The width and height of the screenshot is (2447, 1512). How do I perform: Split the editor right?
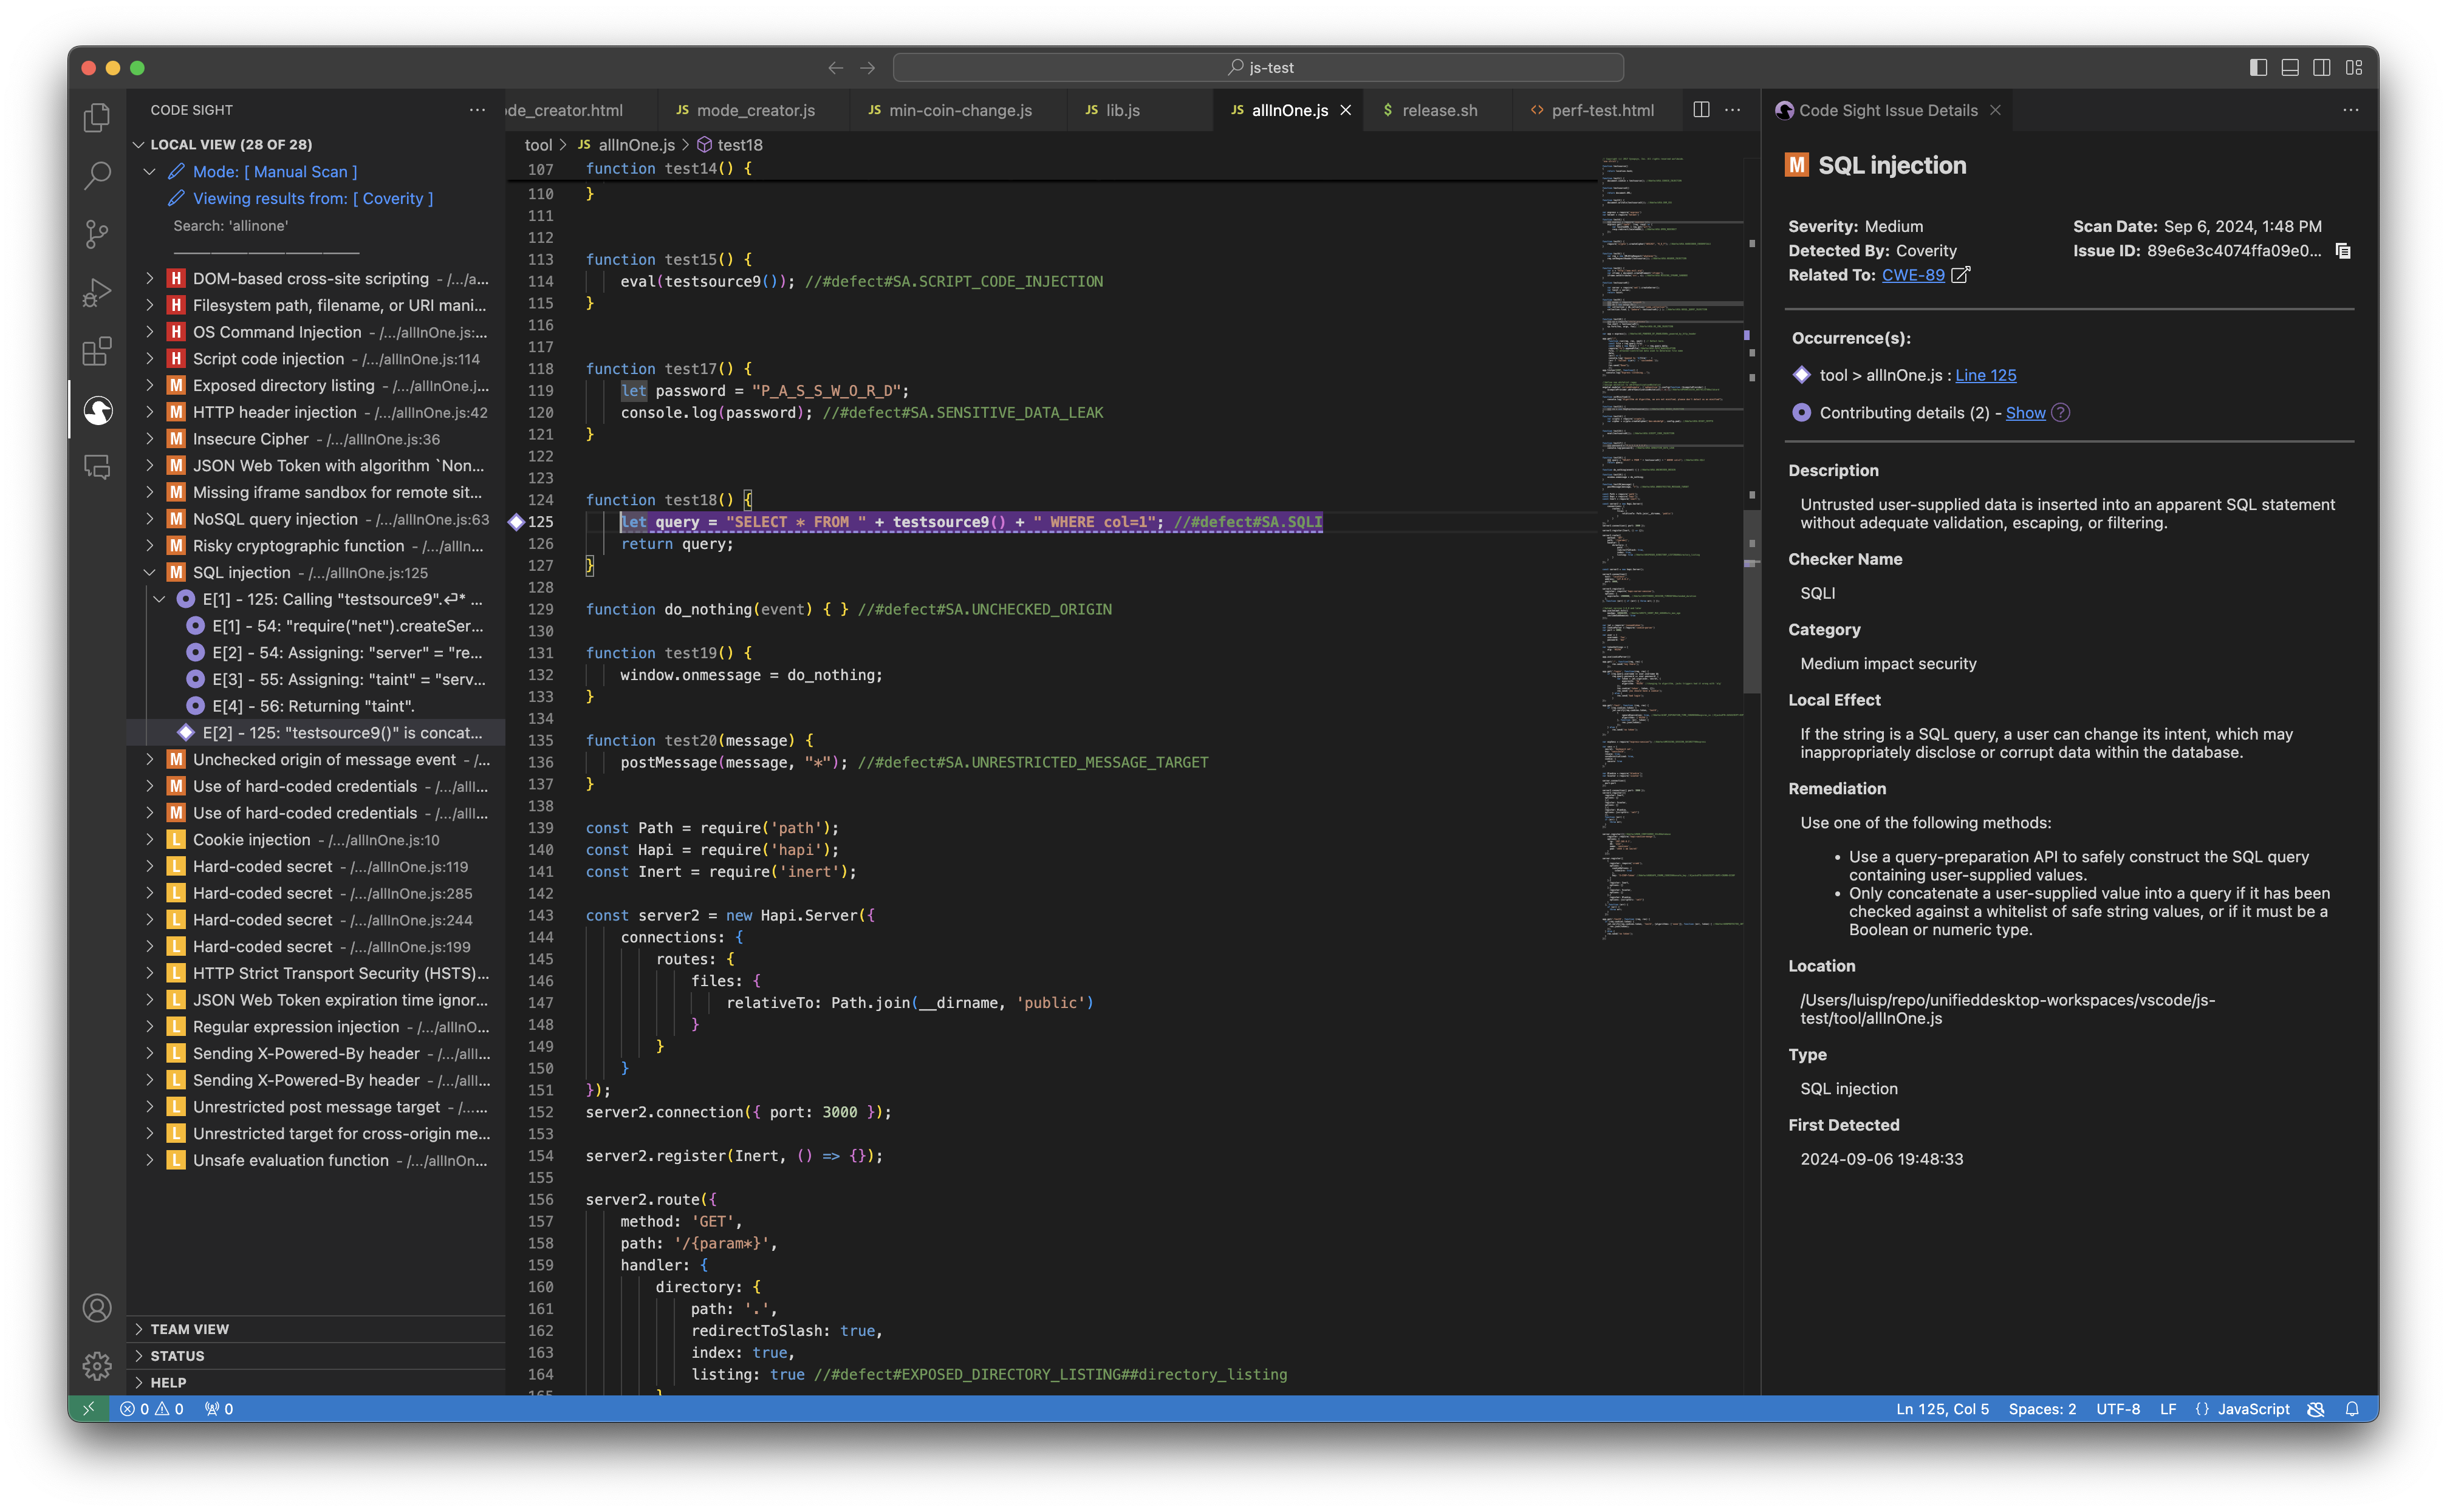pos(1701,110)
